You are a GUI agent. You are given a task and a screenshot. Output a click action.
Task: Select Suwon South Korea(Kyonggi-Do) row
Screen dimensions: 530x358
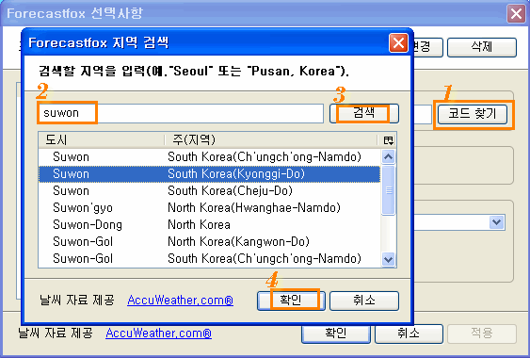tap(209, 174)
